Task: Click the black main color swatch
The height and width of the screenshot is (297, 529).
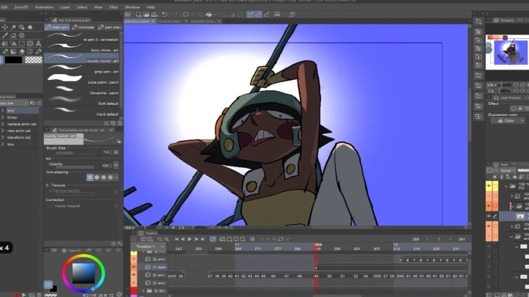Action: pos(13,60)
